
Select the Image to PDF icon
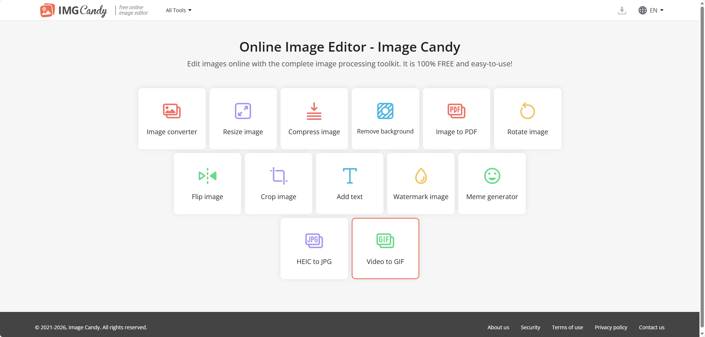tap(456, 111)
